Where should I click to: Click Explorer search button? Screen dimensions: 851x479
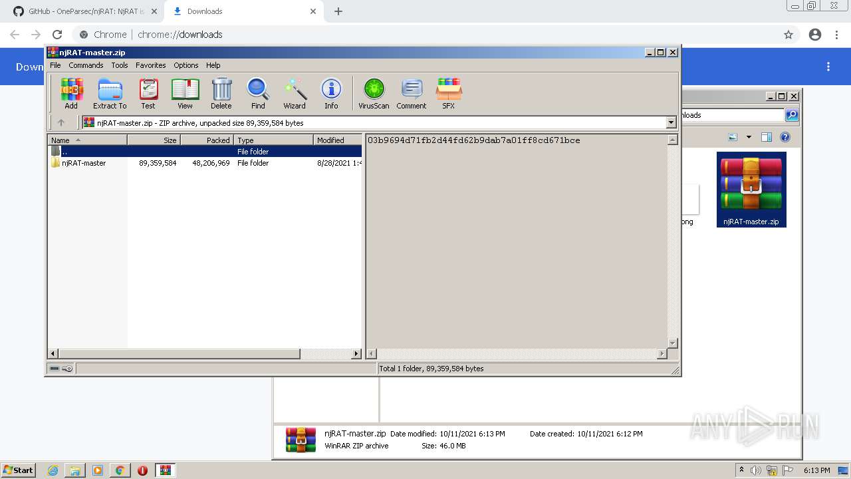click(x=792, y=115)
